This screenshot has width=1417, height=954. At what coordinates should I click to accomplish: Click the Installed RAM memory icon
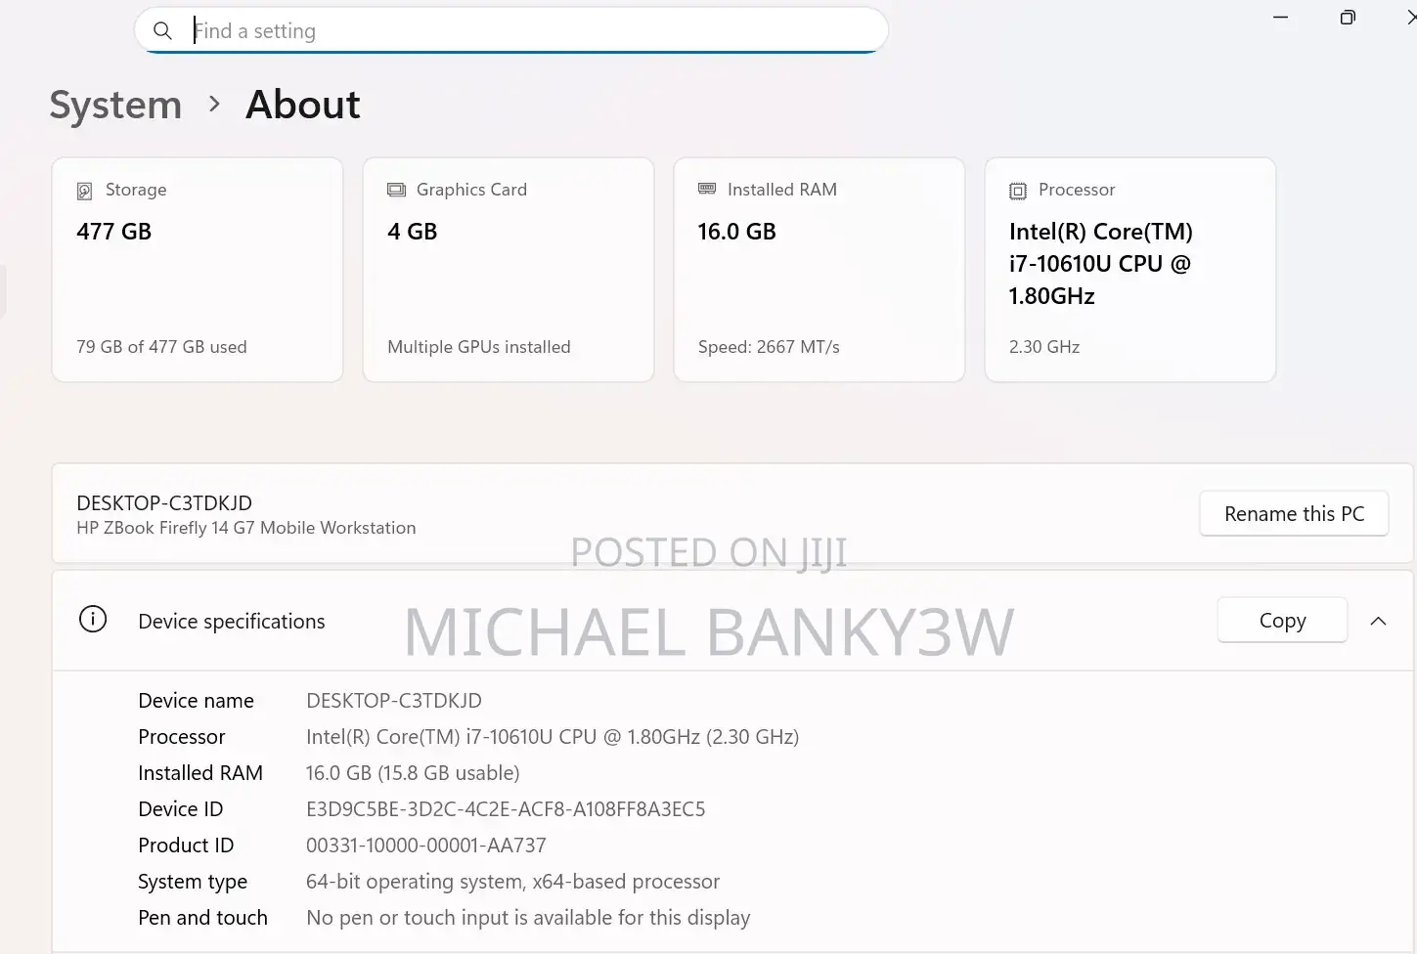pyautogui.click(x=707, y=189)
